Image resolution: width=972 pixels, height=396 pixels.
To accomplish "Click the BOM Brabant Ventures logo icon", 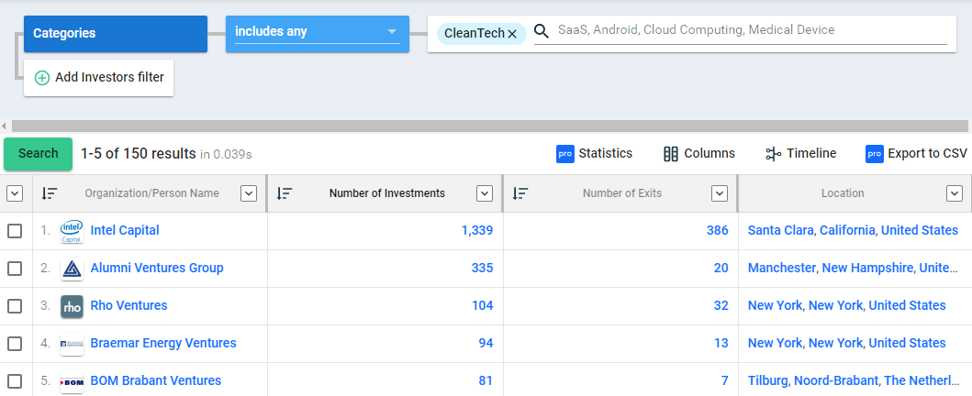I will [72, 381].
